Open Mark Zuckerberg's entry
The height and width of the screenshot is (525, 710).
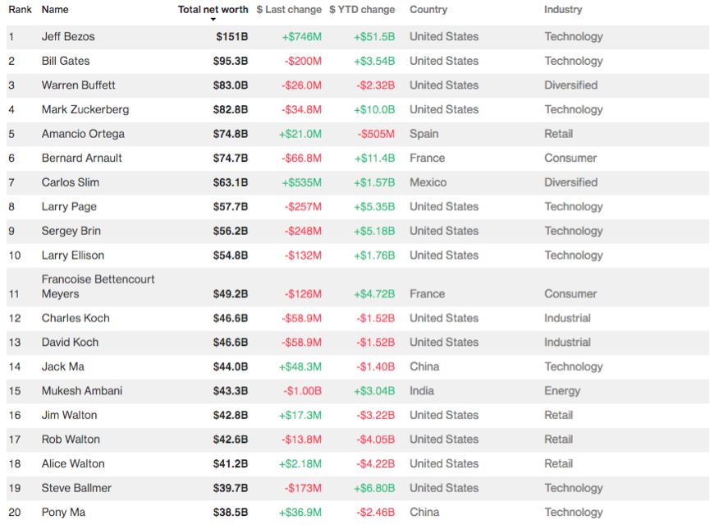tap(85, 109)
